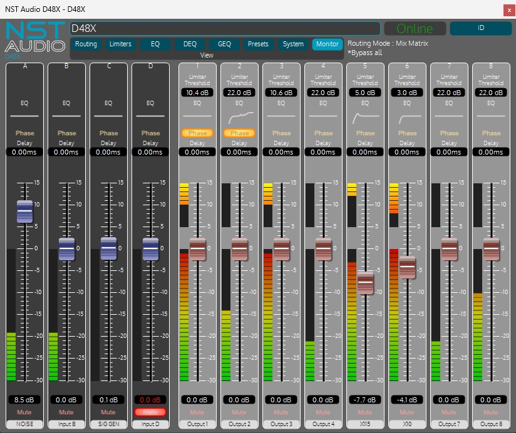Click the Input B channel name label

(66, 424)
